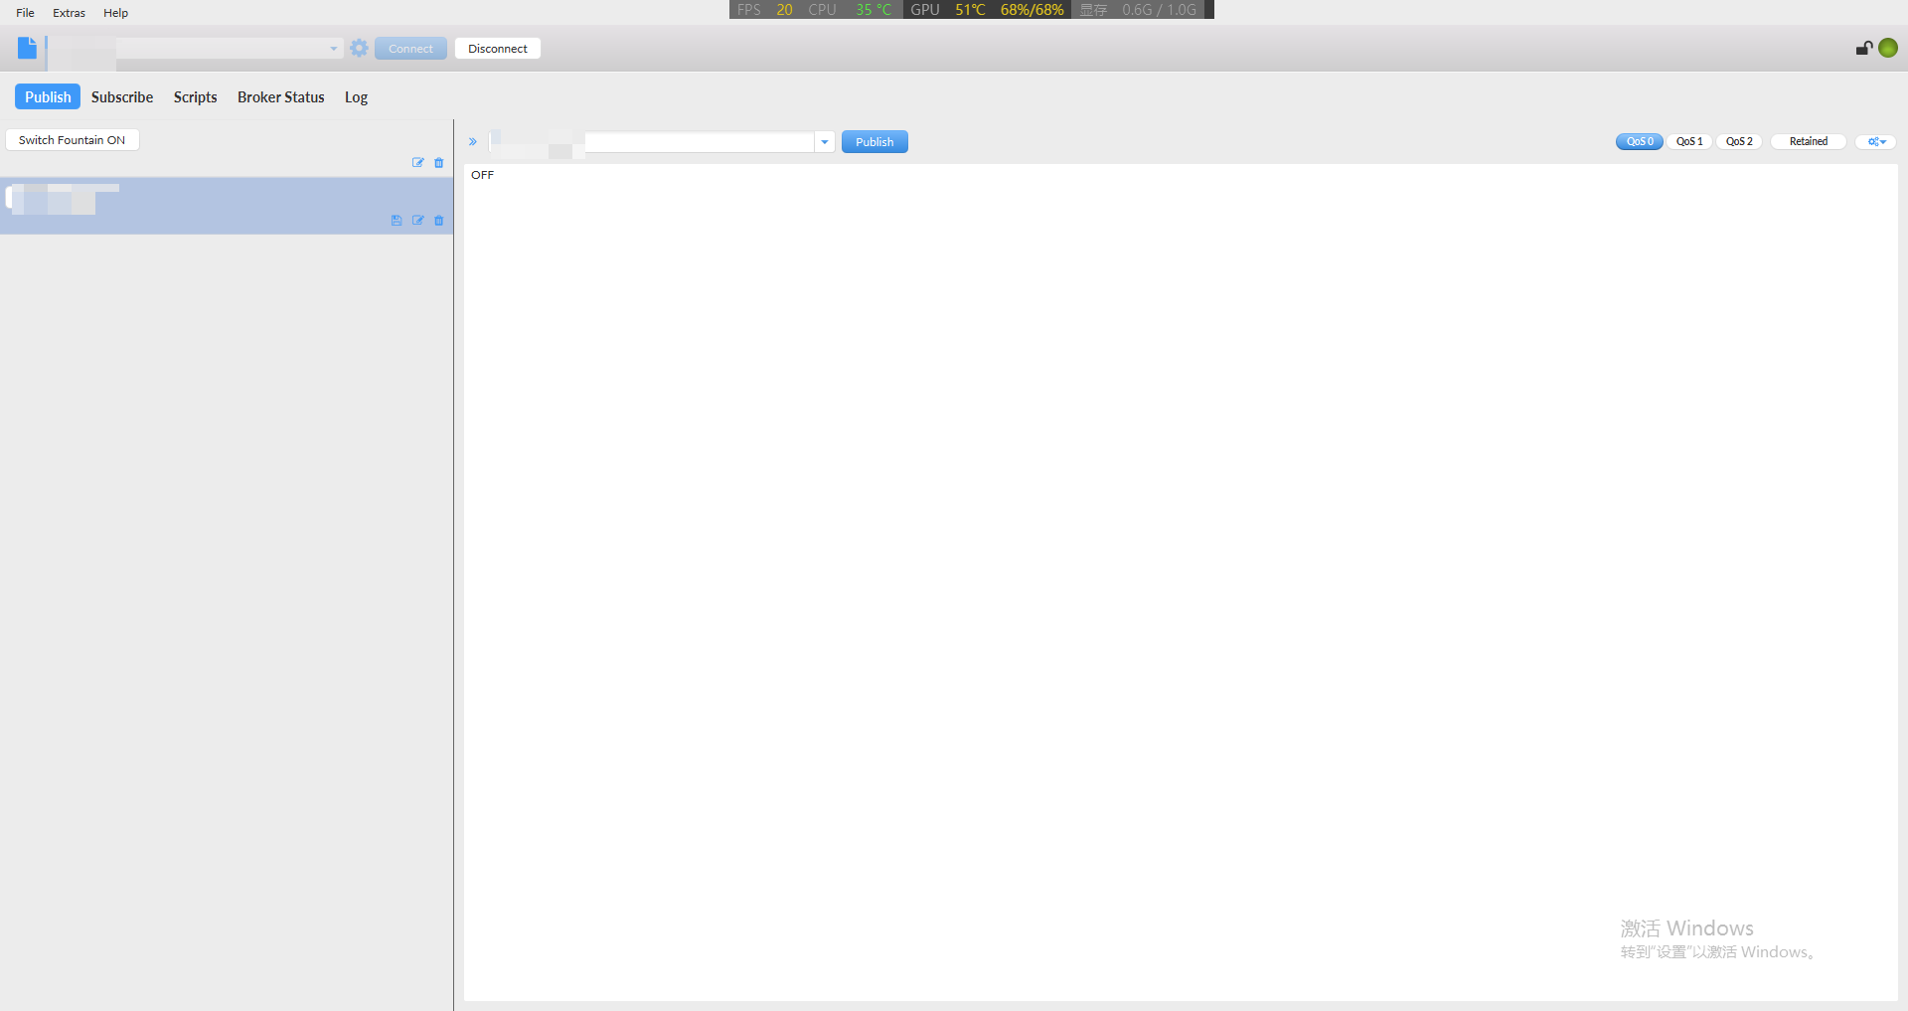This screenshot has height=1011, width=1908.
Task: Delete the Switch Fountain ON entry
Action: click(439, 163)
